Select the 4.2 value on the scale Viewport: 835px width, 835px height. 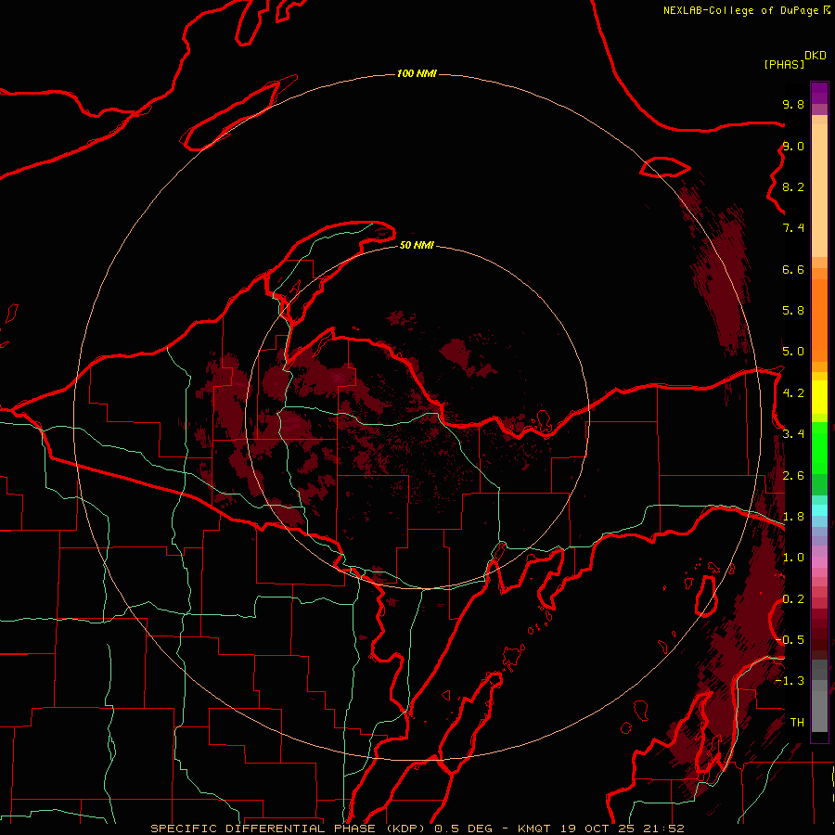pyautogui.click(x=793, y=393)
